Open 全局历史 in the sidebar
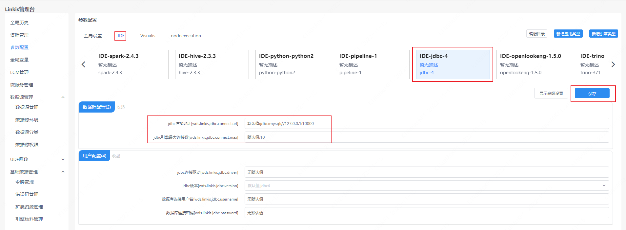This screenshot has height=230, width=626. tap(19, 23)
